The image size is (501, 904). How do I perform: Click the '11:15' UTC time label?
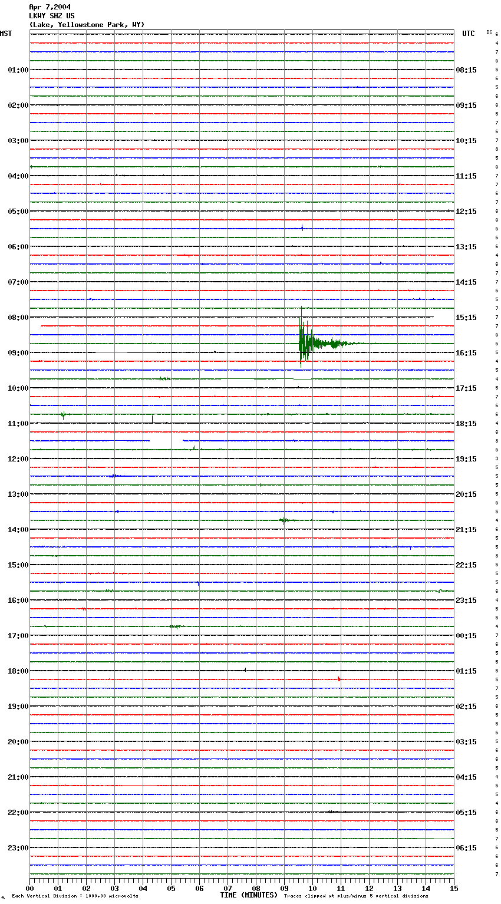(466, 176)
